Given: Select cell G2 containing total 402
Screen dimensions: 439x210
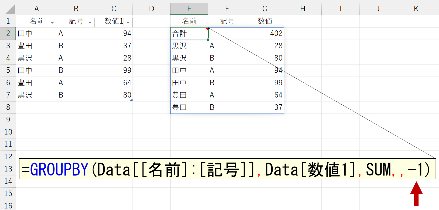Looking at the screenshot, I should click(x=265, y=33).
